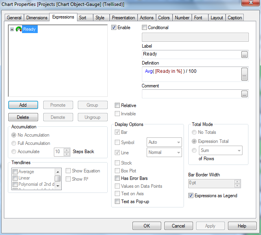Select the Full Accumulation radio button
The height and width of the screenshot is (235, 261).
click(14, 143)
